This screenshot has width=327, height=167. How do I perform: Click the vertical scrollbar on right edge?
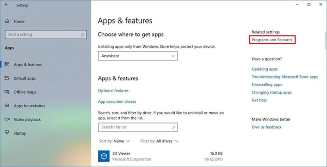[325, 41]
